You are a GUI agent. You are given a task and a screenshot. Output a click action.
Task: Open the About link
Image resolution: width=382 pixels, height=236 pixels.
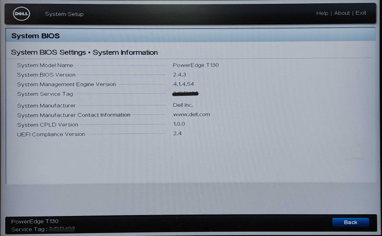pos(342,13)
